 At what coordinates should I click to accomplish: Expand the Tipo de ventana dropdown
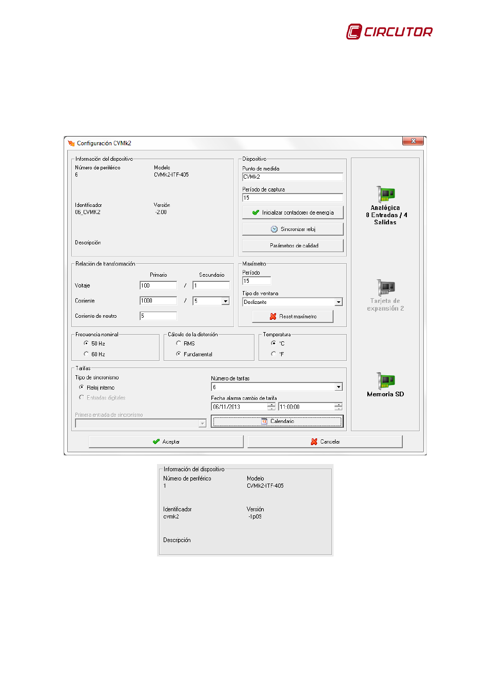point(338,302)
